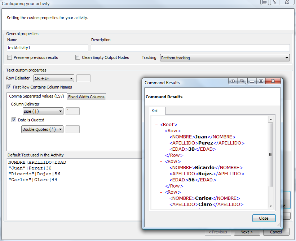This screenshot has width=296, height=241.
Task: Maximize the Command Results dialog
Action: [x=261, y=81]
